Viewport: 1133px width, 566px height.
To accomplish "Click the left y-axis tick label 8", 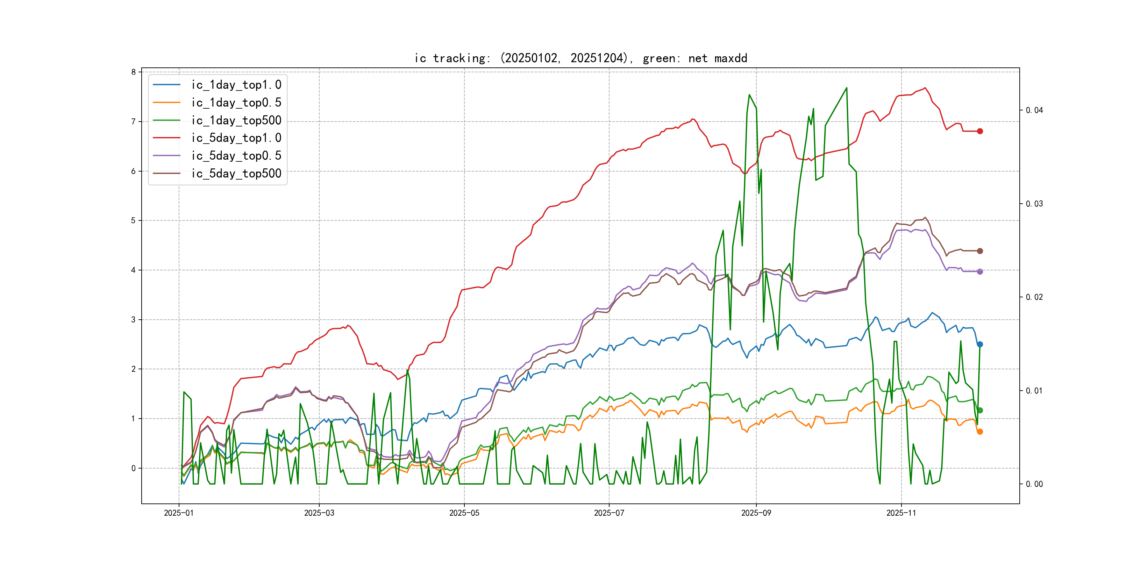I will 133,72.
